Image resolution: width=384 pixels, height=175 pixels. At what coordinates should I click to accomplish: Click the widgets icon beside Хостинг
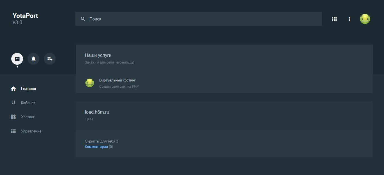tap(13, 117)
